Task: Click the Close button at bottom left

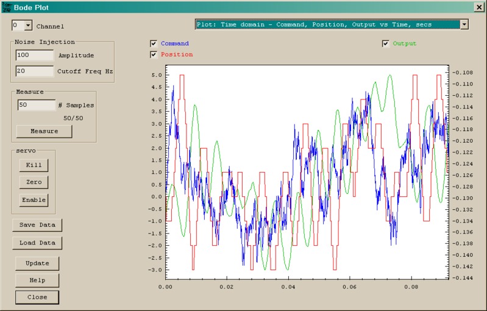Action: coord(37,298)
